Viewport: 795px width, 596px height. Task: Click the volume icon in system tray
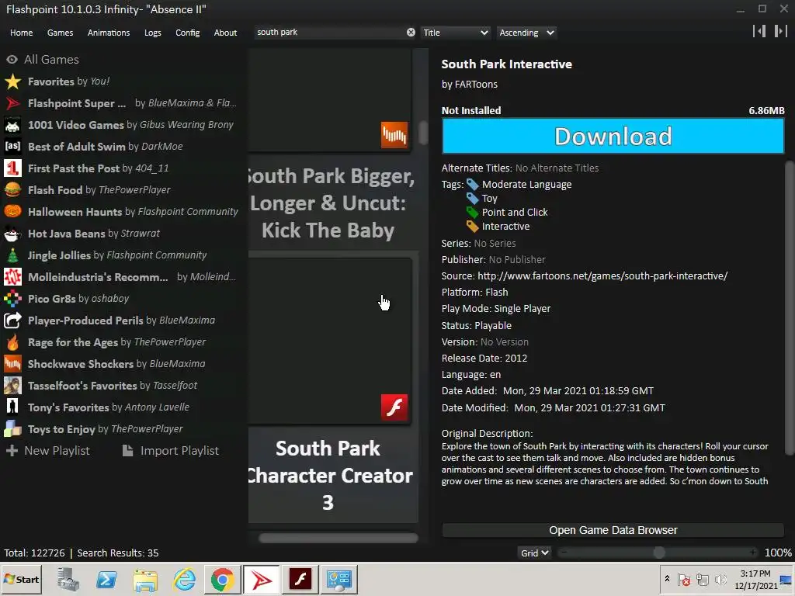(720, 579)
